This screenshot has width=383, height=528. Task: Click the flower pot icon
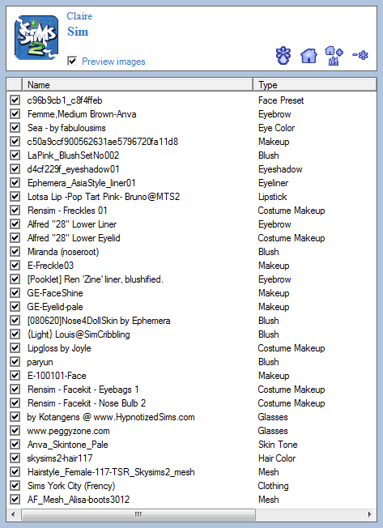[x=283, y=55]
